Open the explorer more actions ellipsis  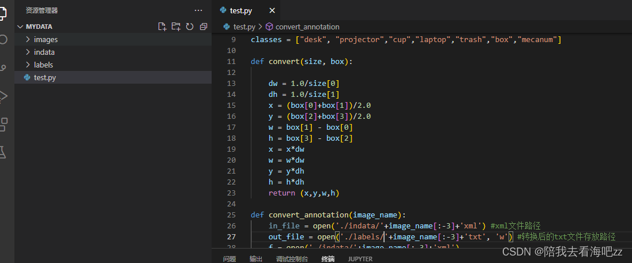tap(198, 10)
